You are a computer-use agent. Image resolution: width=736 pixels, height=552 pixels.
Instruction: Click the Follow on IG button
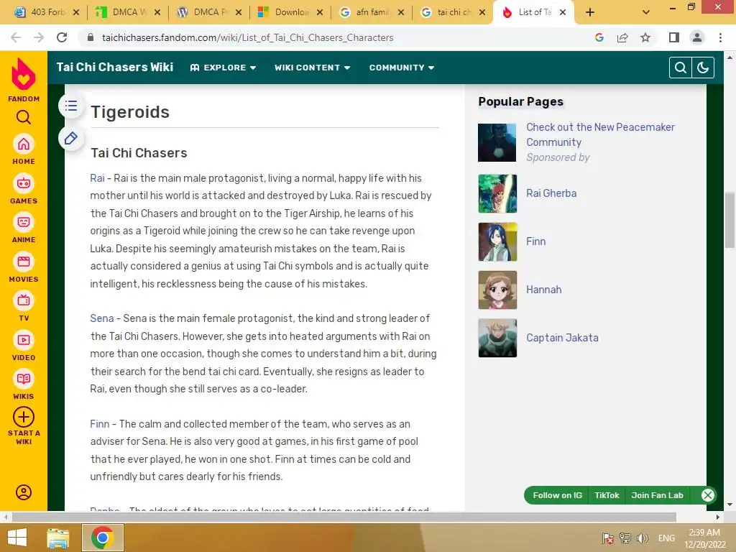[x=557, y=495]
